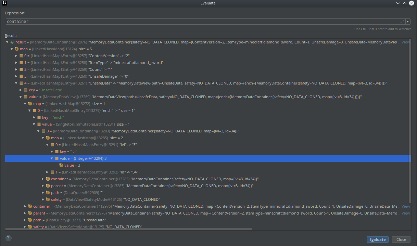
Task: Click the field icon beside the "safety" field
Action: click(29, 226)
